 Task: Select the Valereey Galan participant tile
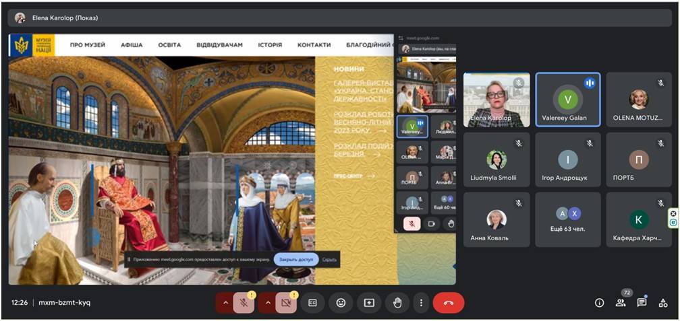pyautogui.click(x=568, y=100)
